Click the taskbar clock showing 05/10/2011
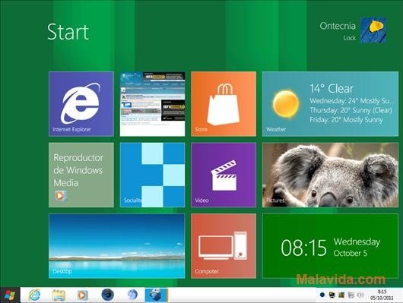The image size is (403, 303). click(x=382, y=295)
